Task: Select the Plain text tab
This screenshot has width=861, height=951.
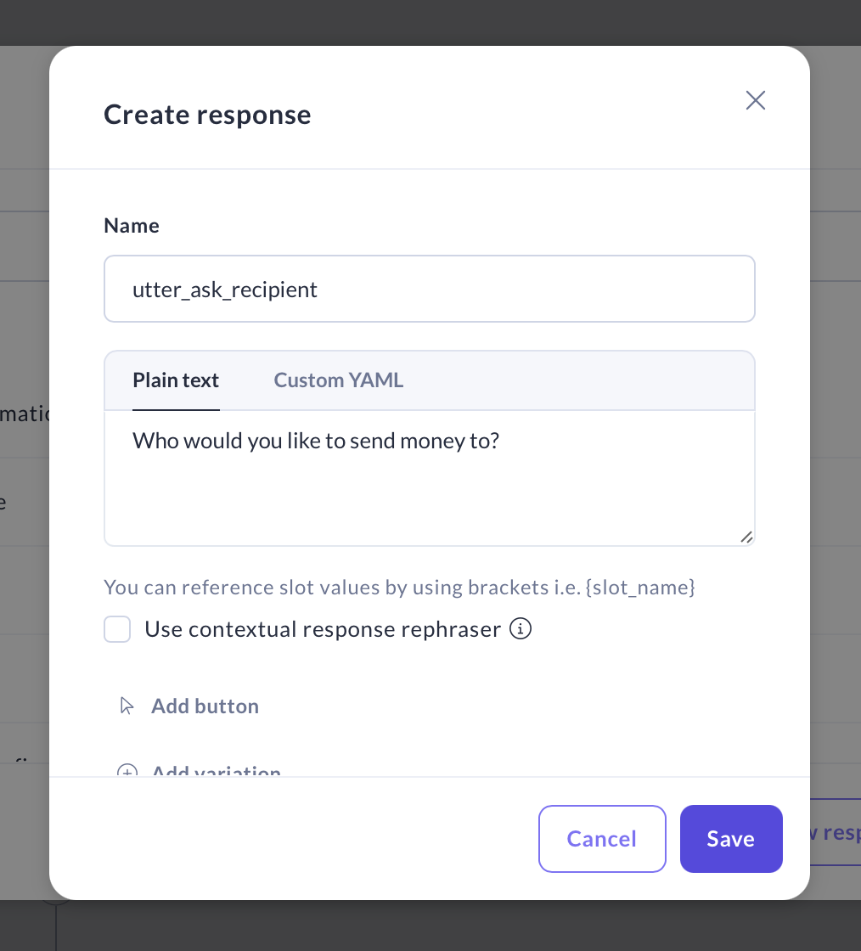Action: 176,380
